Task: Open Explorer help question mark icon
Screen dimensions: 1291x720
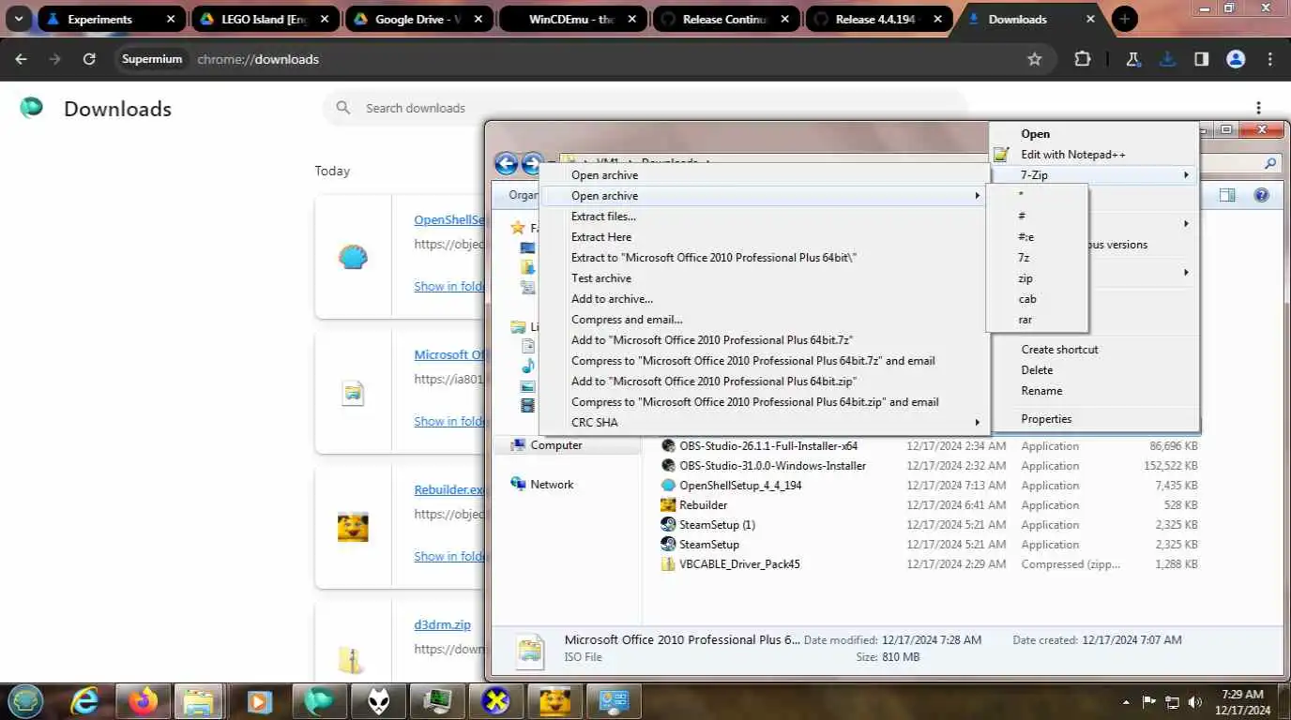Action: coord(1261,195)
